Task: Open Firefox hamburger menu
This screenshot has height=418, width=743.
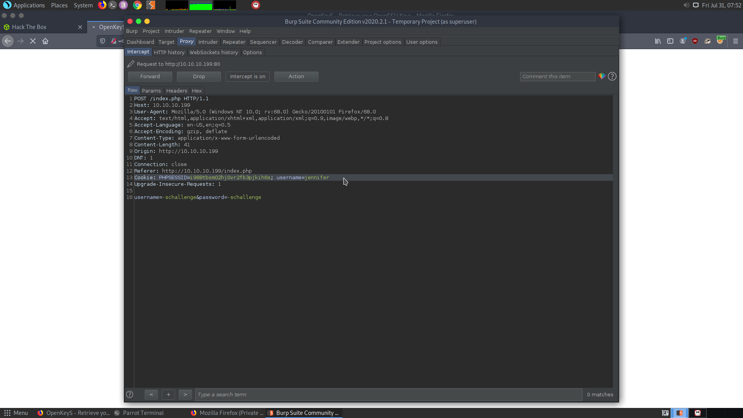Action: click(x=735, y=41)
